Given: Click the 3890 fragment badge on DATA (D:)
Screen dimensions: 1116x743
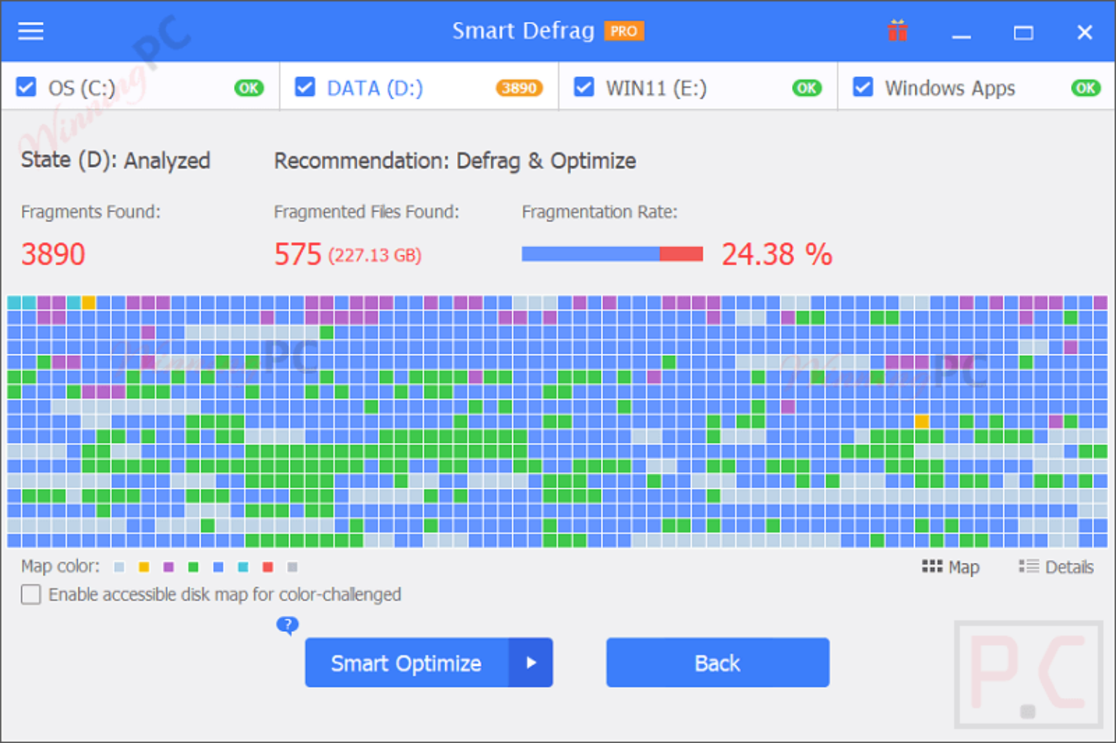Looking at the screenshot, I should pos(519,88).
